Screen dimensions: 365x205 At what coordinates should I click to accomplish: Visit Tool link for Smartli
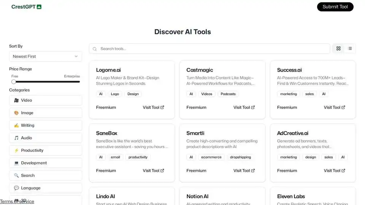click(244, 170)
